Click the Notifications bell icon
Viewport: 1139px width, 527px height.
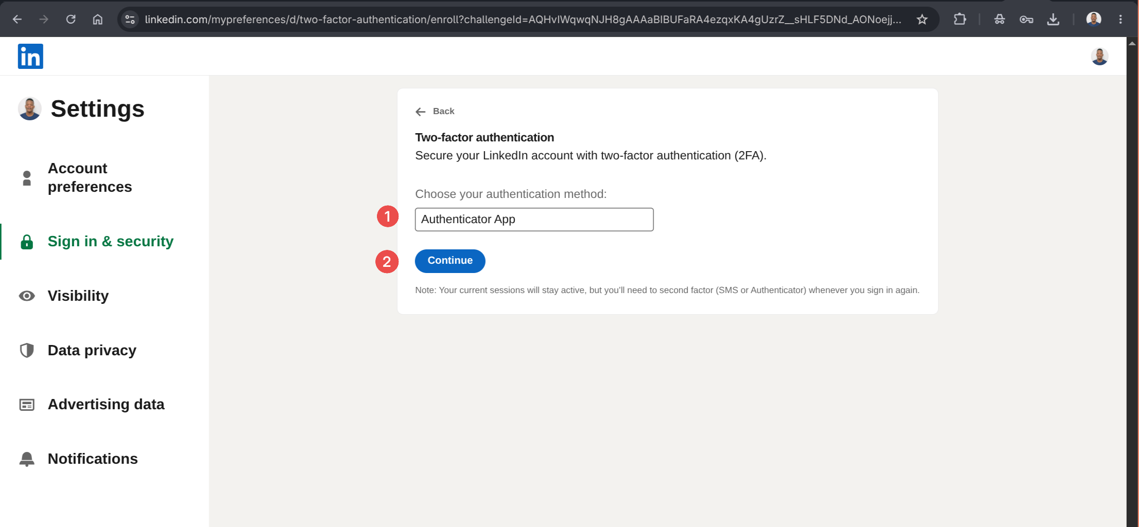click(27, 459)
